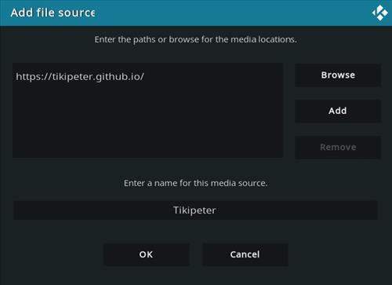This screenshot has width=392, height=285.
Task: Click the 'Enter the paths or browse' instruction
Action: 195,39
